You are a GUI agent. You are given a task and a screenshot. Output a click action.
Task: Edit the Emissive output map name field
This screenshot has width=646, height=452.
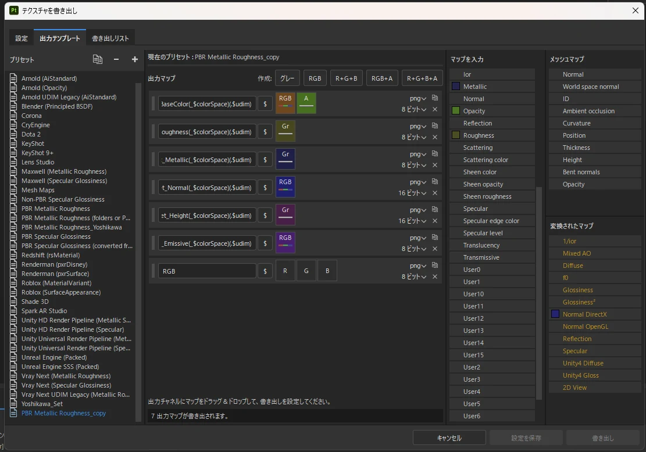click(x=207, y=243)
